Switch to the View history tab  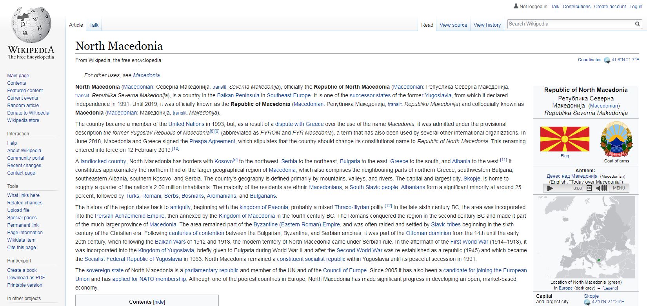click(487, 25)
